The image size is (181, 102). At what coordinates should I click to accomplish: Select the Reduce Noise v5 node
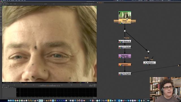coord(125,41)
